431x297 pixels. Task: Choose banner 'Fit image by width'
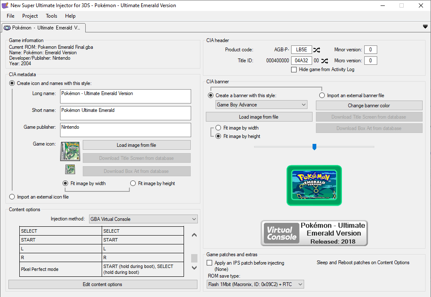coord(218,128)
